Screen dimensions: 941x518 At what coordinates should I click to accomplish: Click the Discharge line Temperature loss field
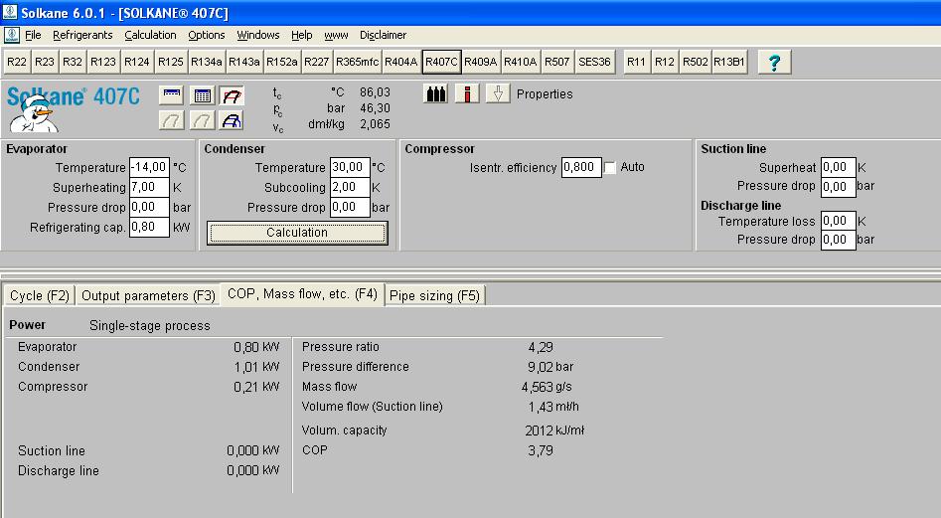click(x=839, y=221)
